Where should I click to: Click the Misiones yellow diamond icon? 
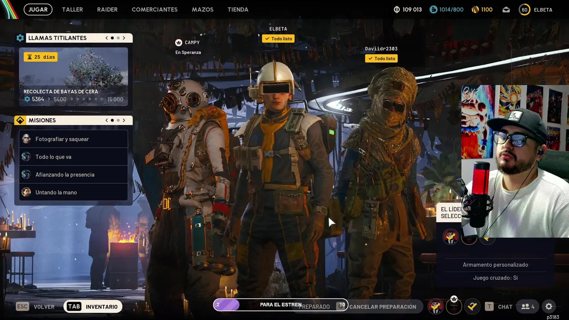[x=20, y=120]
